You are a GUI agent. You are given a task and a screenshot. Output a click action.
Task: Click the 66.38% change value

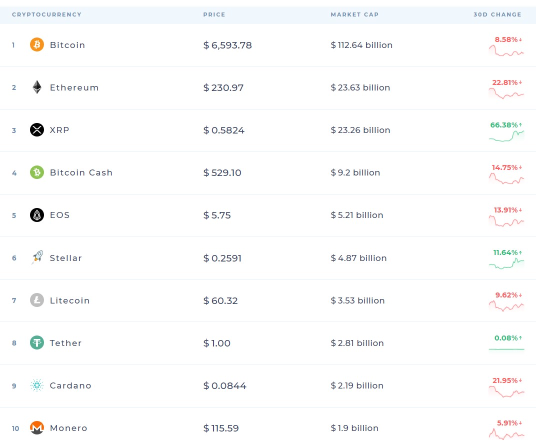[x=506, y=125]
